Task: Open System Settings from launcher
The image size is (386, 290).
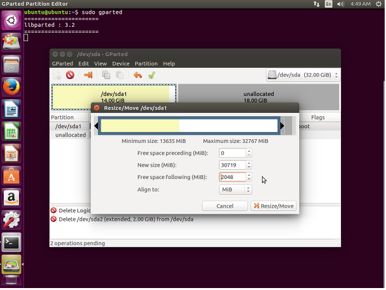Action: pyautogui.click(x=11, y=220)
